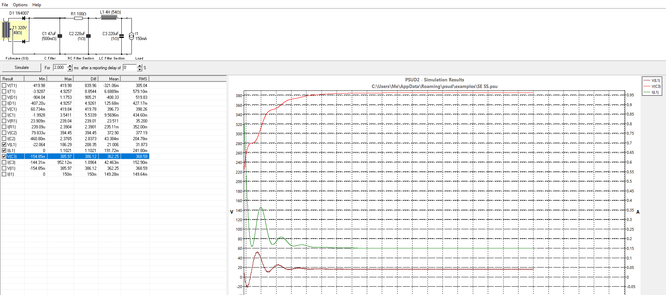666x295 pixels.
Task: Sort by the Diff column header
Action: coord(86,79)
